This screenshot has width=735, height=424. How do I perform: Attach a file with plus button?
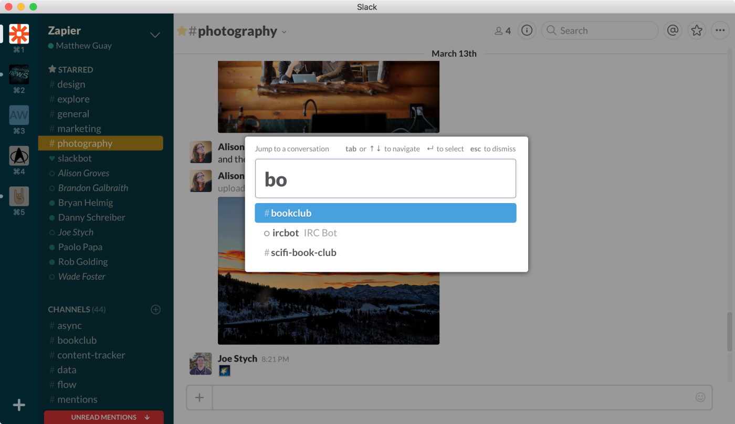point(199,397)
